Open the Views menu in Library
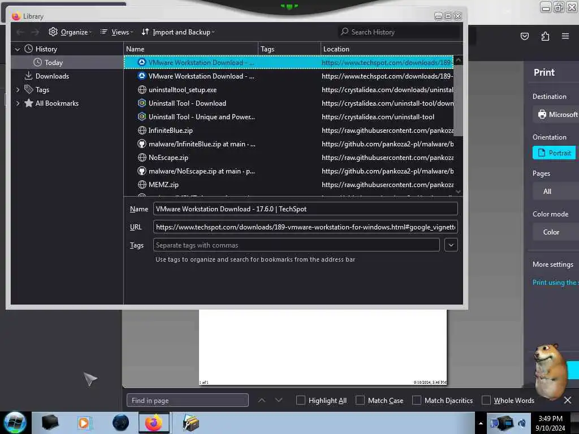 (116, 32)
